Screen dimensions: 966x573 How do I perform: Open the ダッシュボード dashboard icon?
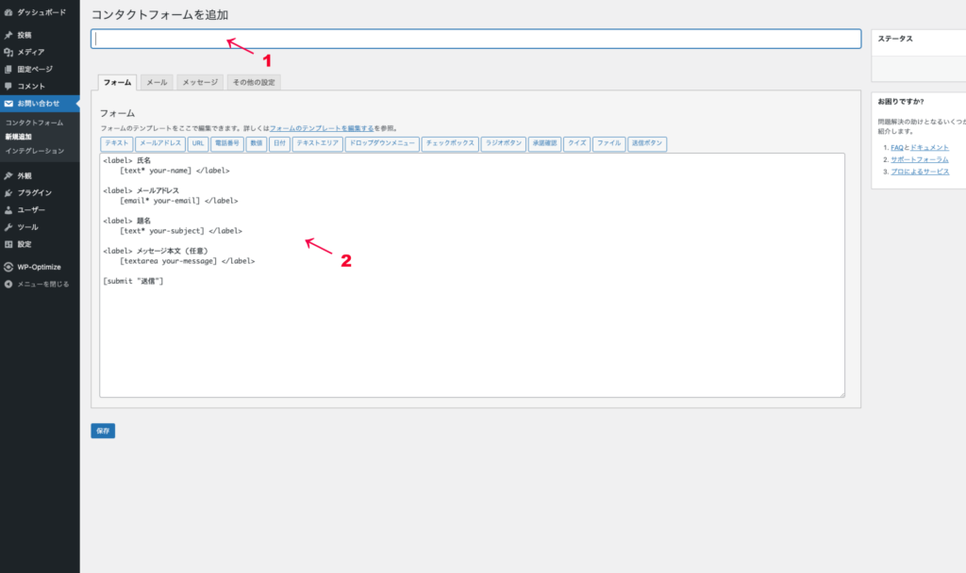[8, 12]
